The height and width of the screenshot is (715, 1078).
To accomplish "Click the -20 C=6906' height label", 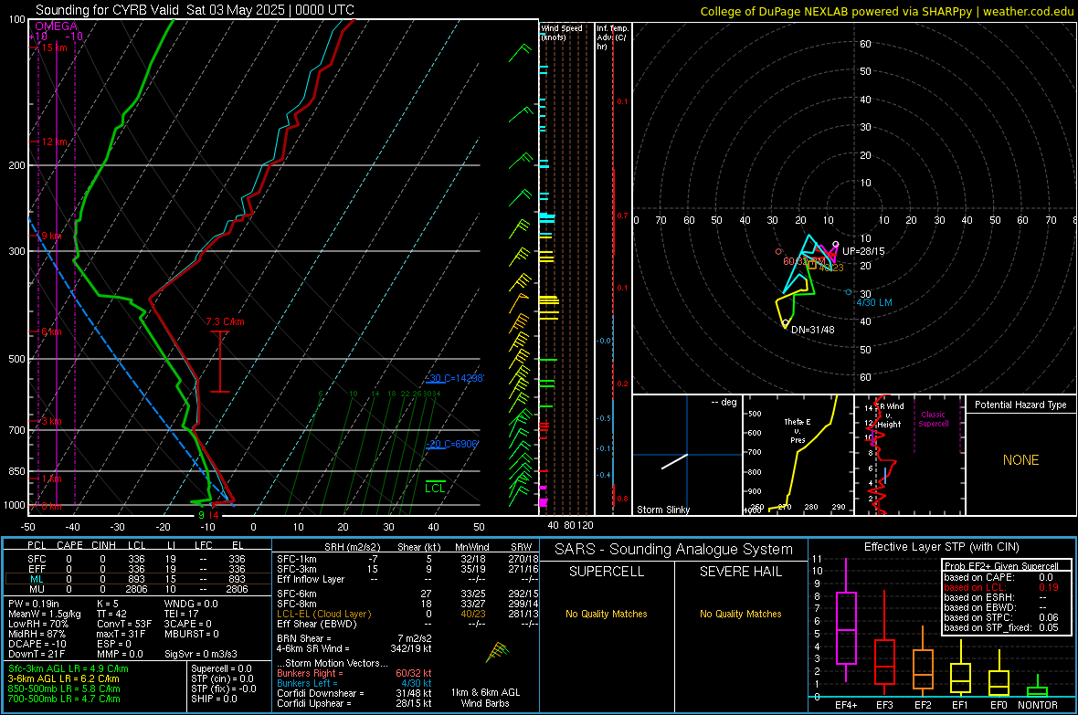I will pos(451,444).
